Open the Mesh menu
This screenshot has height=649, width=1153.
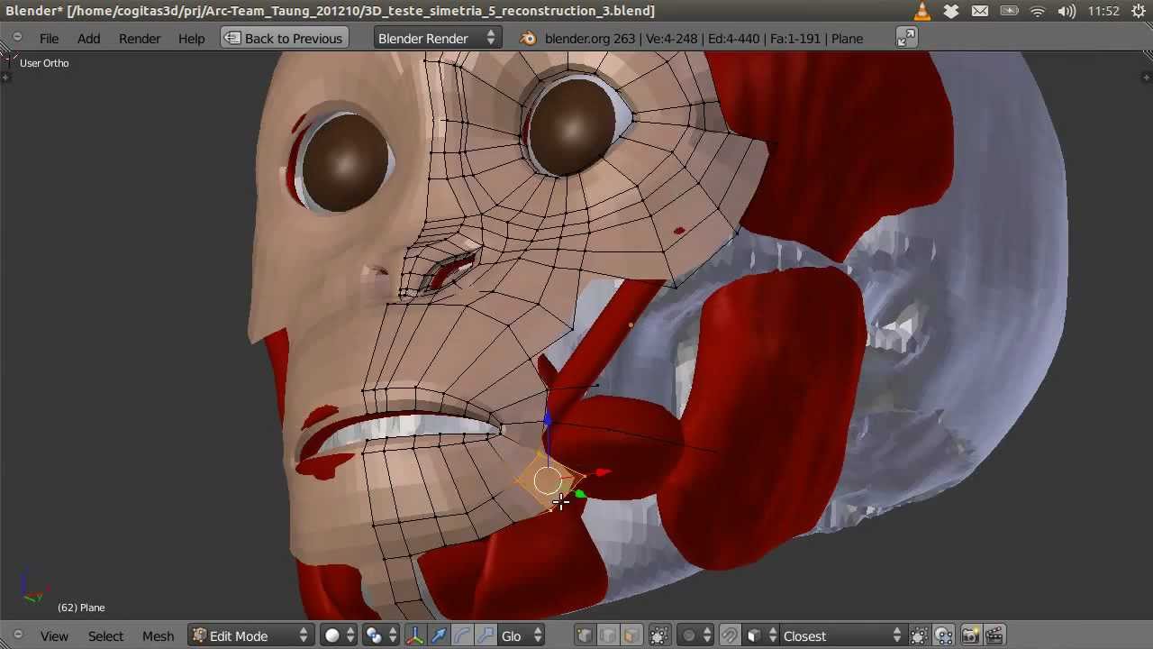coord(158,636)
